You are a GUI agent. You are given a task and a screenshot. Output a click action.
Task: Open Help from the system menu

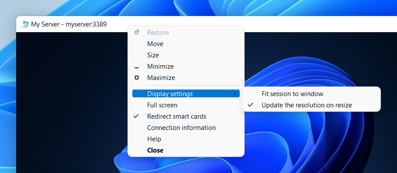[x=186, y=139]
